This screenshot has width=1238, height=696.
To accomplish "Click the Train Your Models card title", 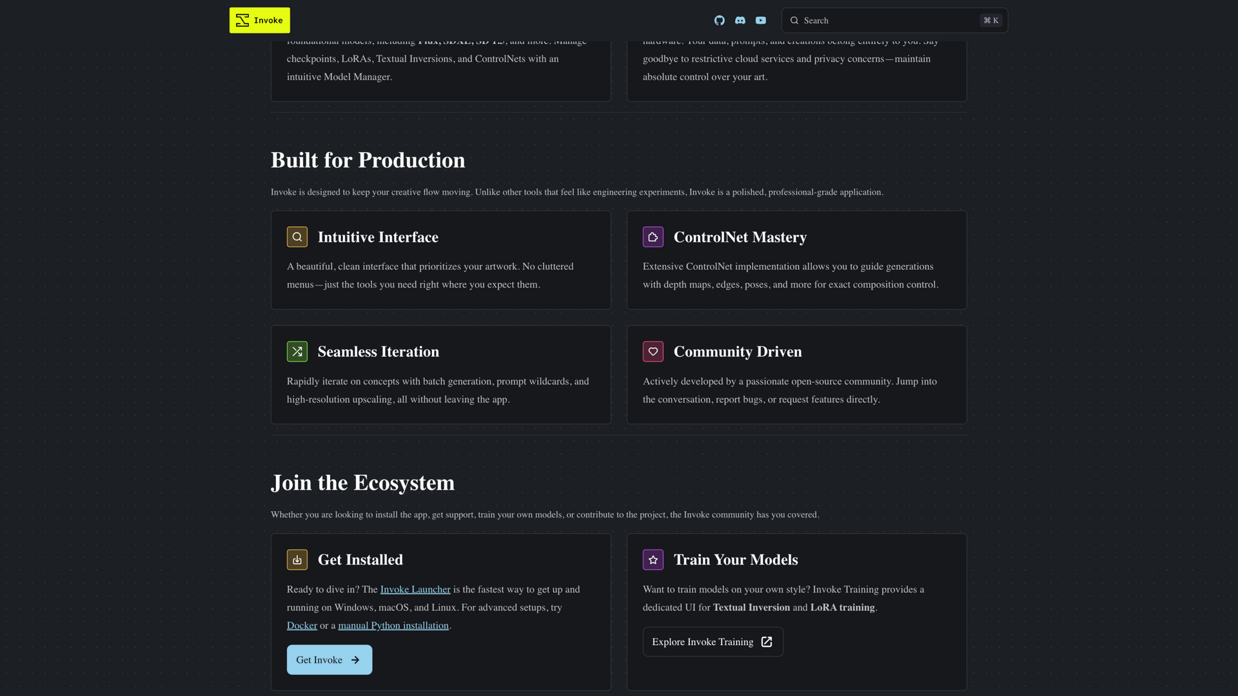I will click(x=736, y=560).
